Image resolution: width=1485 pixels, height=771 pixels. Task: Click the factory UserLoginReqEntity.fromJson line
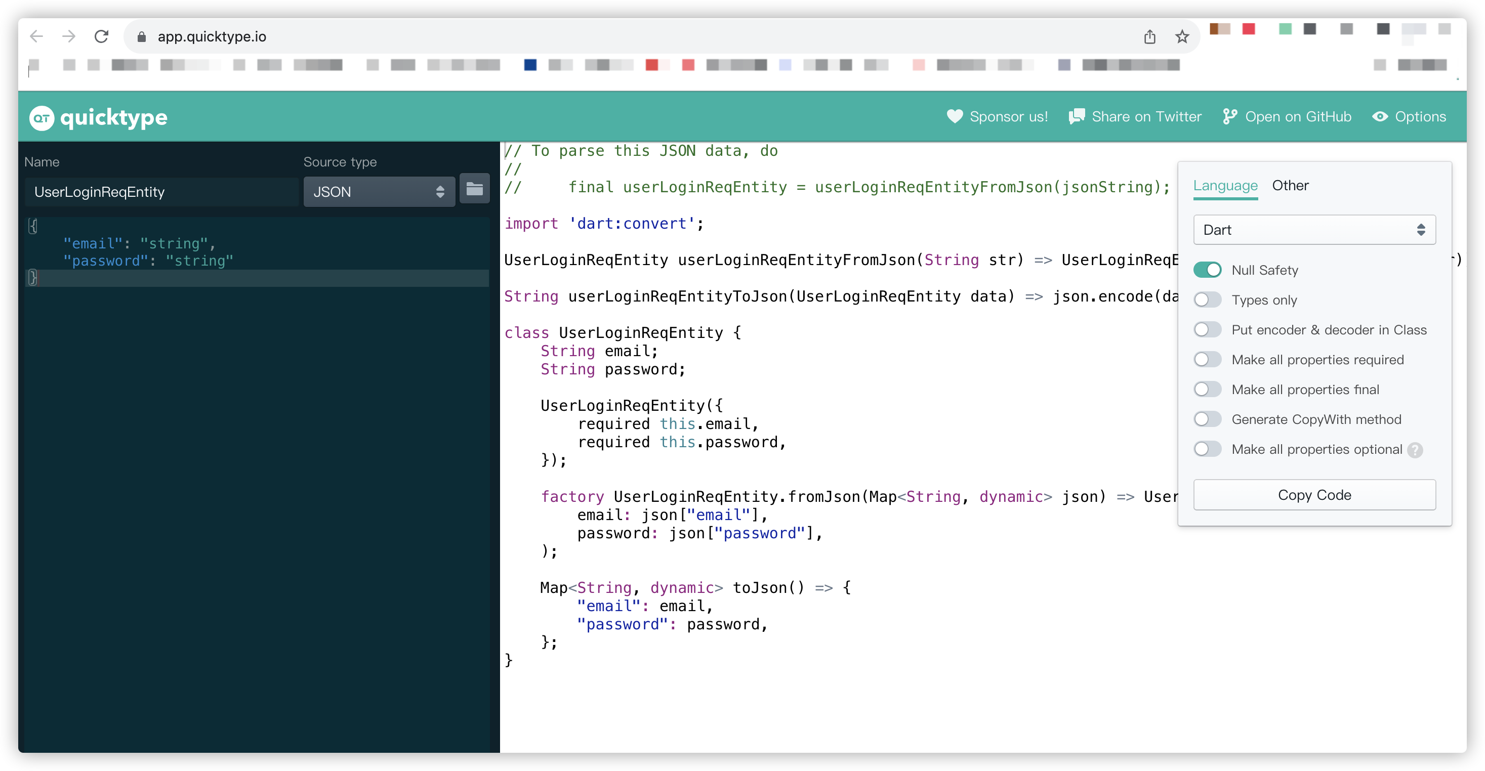tap(859, 497)
